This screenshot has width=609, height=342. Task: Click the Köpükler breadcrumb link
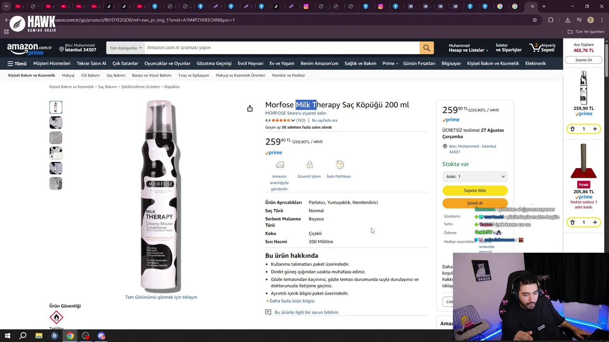click(172, 86)
